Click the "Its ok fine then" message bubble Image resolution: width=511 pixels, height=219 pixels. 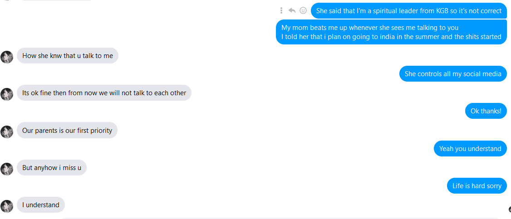coord(104,93)
